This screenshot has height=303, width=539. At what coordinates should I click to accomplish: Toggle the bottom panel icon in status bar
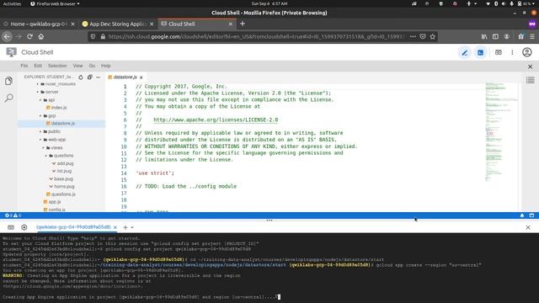pyautogui.click(x=531, y=215)
